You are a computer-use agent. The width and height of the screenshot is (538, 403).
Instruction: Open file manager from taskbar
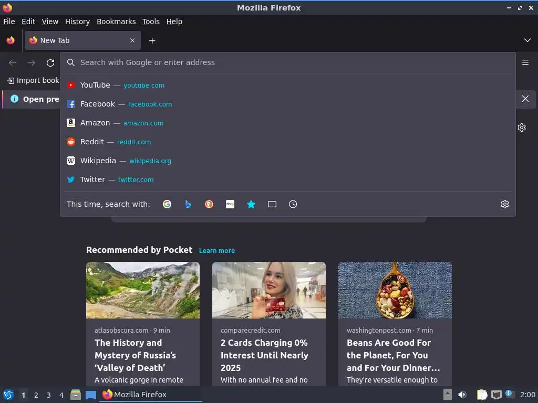(76, 395)
